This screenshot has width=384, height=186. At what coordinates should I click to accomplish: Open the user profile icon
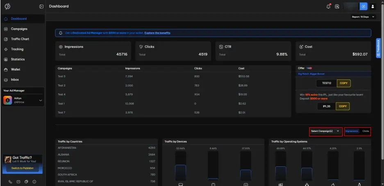373,7
